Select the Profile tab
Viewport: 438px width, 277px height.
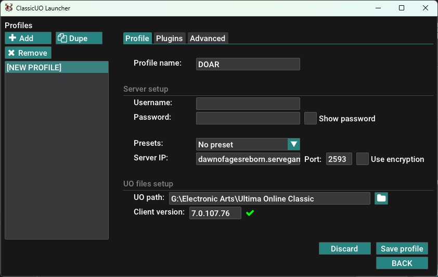(x=137, y=38)
